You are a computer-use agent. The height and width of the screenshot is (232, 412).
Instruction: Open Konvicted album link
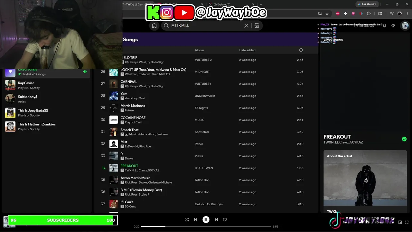(202, 132)
